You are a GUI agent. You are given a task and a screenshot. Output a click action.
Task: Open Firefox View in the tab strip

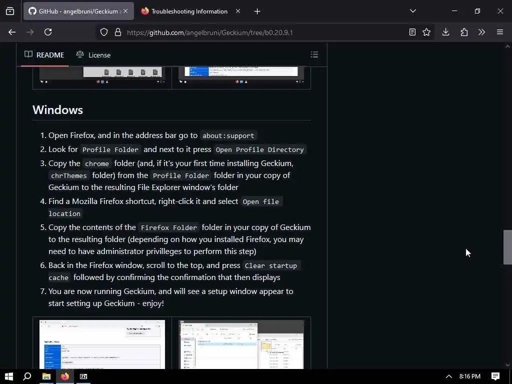(x=10, y=11)
